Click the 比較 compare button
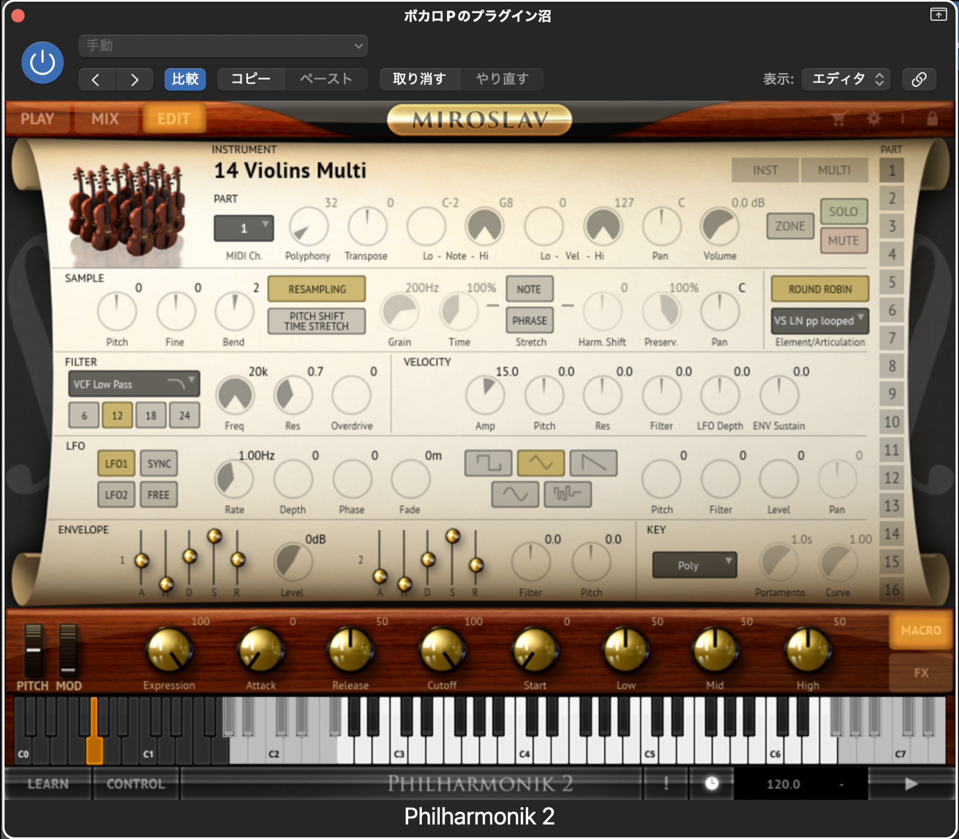Viewport: 959px width, 839px height. 185,79
